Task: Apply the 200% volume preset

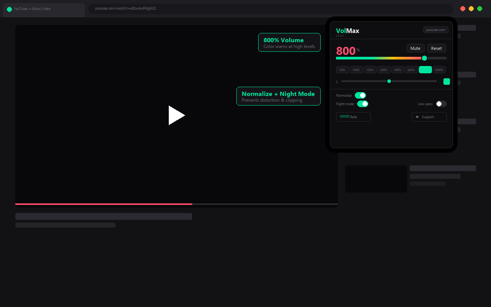Action: pos(384,70)
